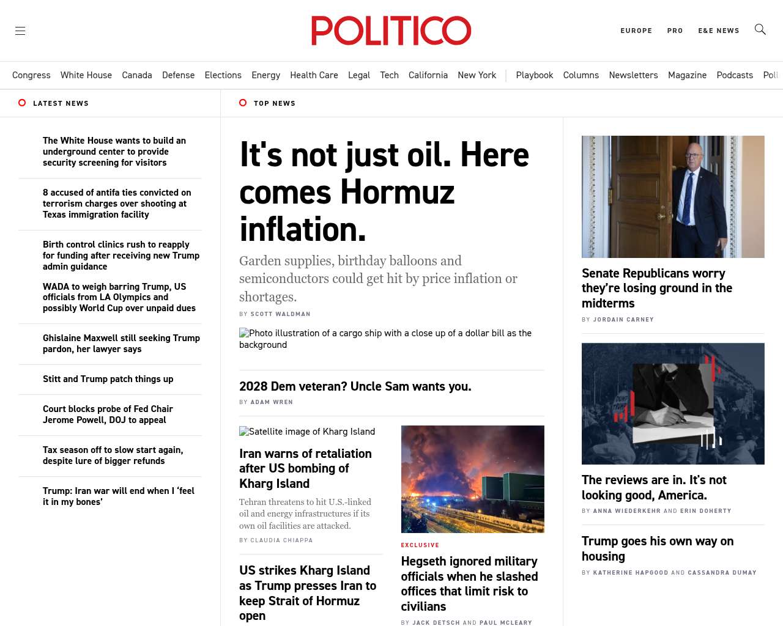Click the Garden supplies and balloons subheadline
The image size is (783, 626).
click(x=378, y=279)
